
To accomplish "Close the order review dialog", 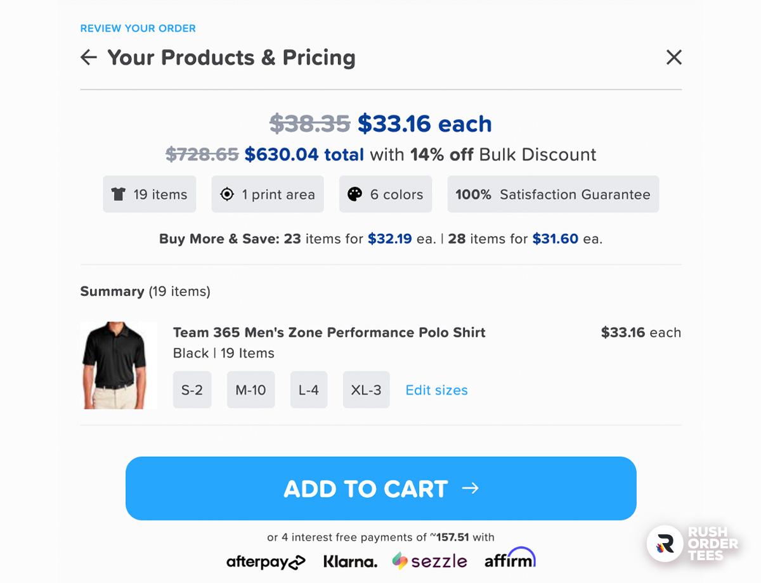I will pos(674,58).
